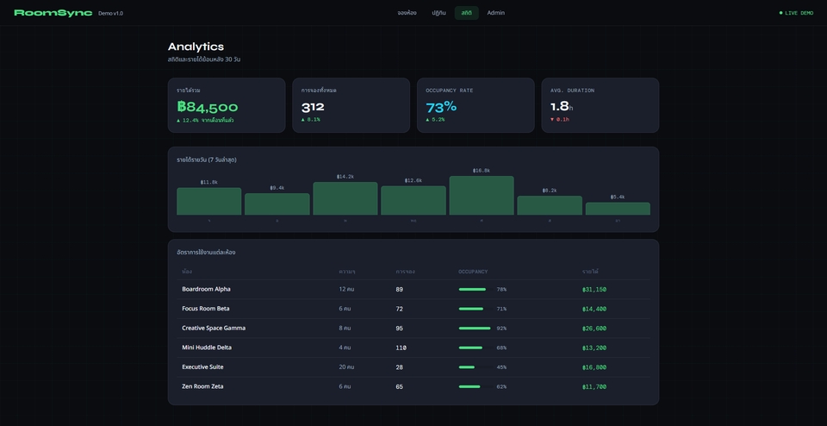The width and height of the screenshot is (827, 426).
Task: Click the ฿8.2k revenue bar
Action: pos(550,205)
